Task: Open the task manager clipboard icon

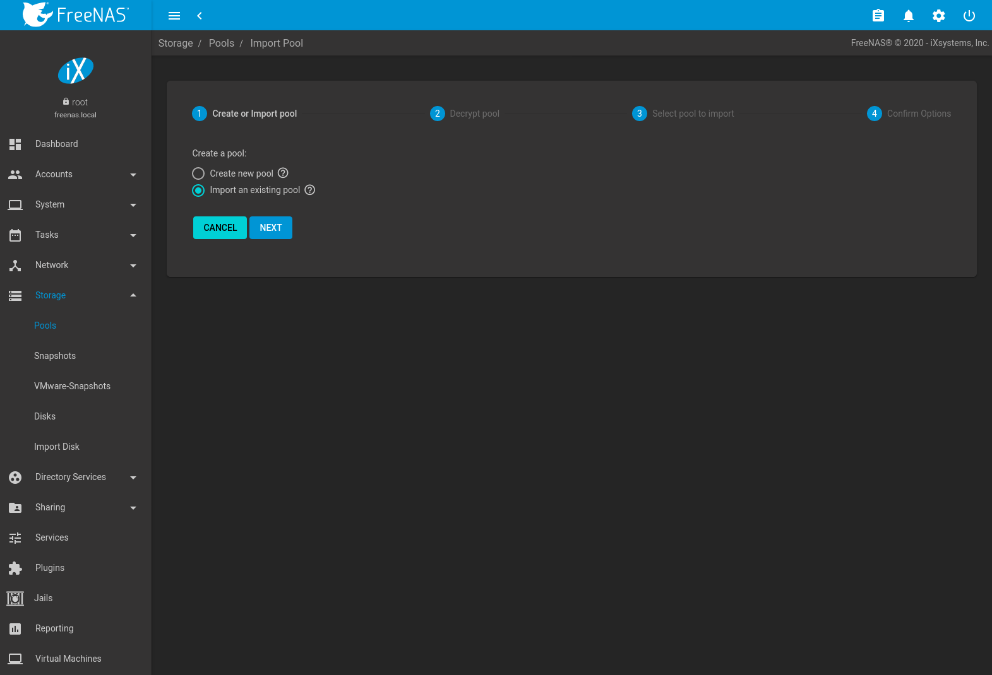Action: pyautogui.click(x=878, y=16)
